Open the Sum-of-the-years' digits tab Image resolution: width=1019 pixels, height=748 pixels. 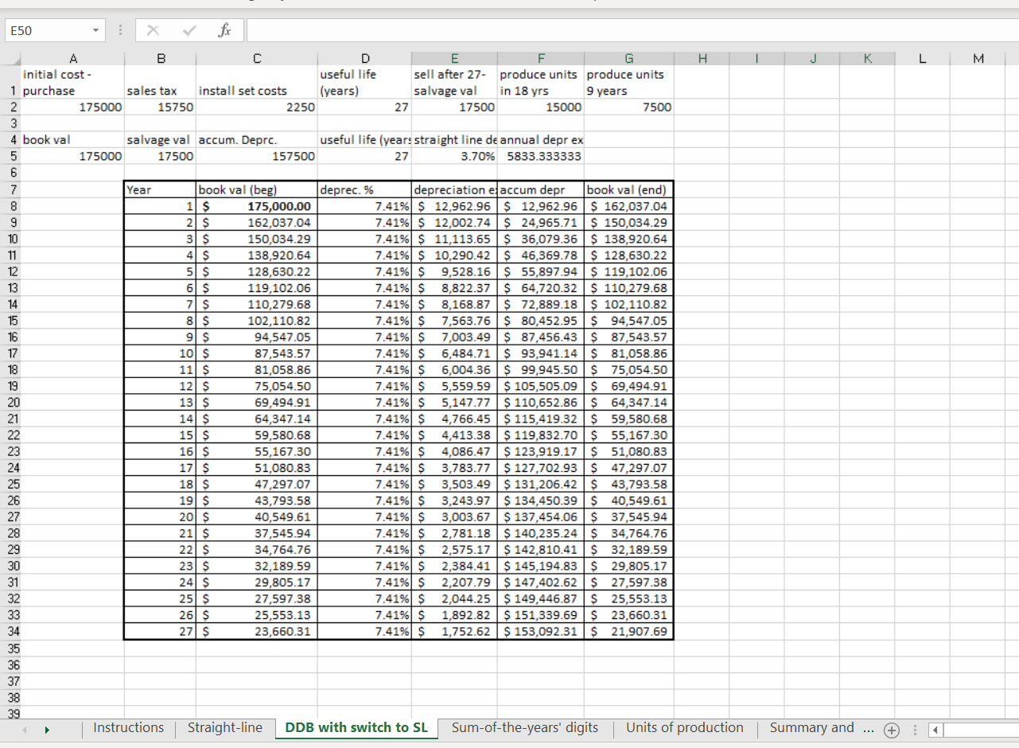525,727
